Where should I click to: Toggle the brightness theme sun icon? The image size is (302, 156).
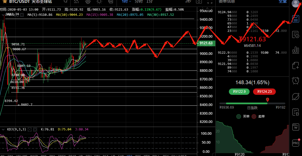coord(99,1)
